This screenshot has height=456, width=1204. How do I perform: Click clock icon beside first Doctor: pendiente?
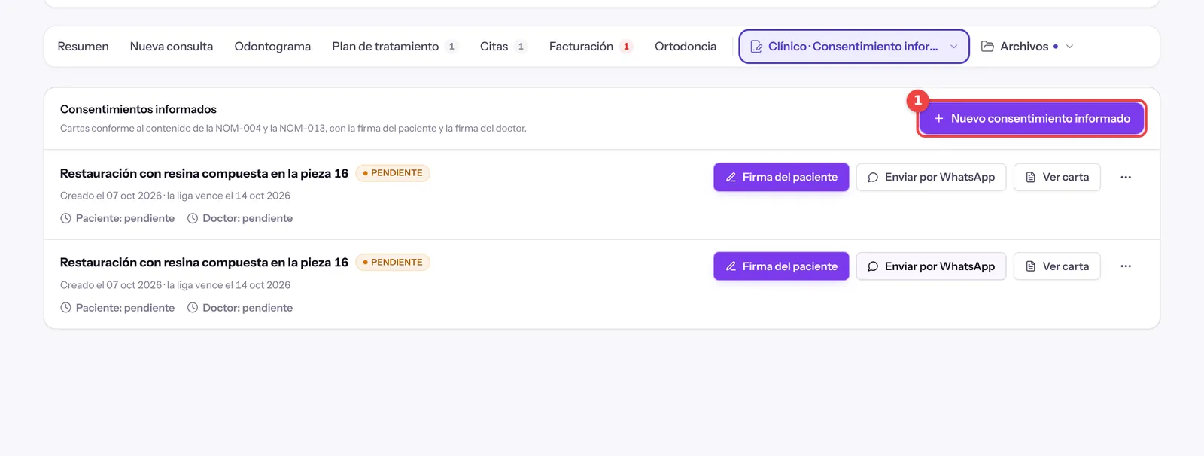(x=193, y=218)
